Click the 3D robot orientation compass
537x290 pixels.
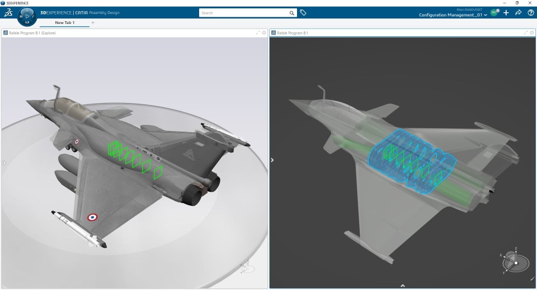click(515, 262)
